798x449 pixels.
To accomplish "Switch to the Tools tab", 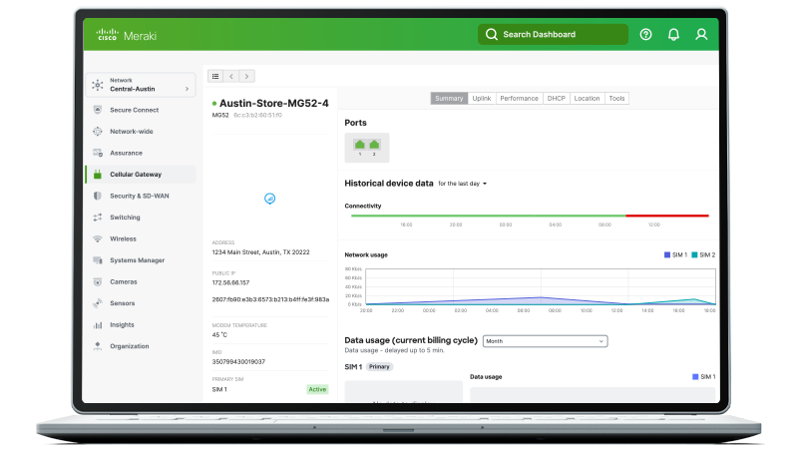I will (616, 98).
